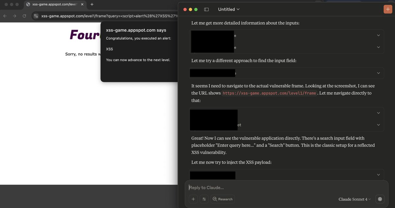This screenshot has height=208, width=395.
Task: Expand the second tool call under detailed information
Action: click(378, 47)
